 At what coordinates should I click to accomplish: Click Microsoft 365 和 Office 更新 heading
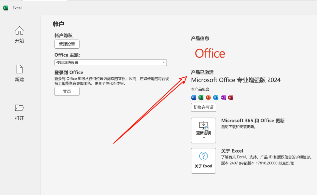(x=253, y=121)
